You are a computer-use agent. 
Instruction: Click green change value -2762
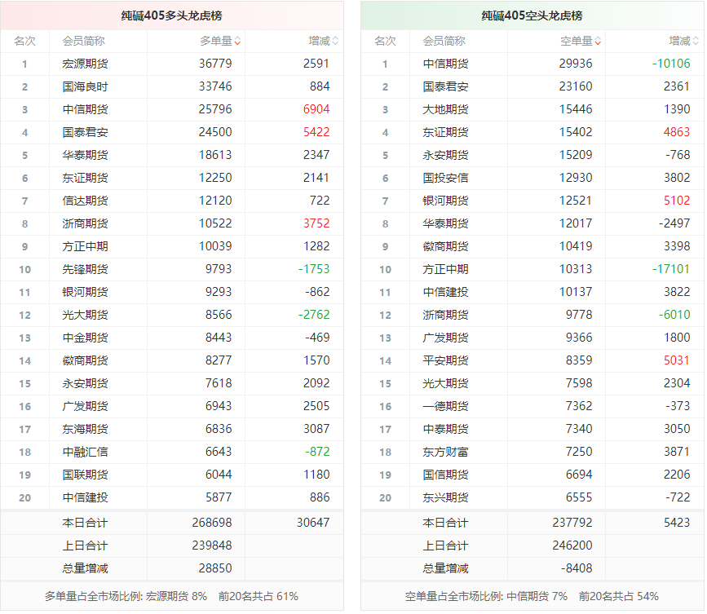[314, 315]
